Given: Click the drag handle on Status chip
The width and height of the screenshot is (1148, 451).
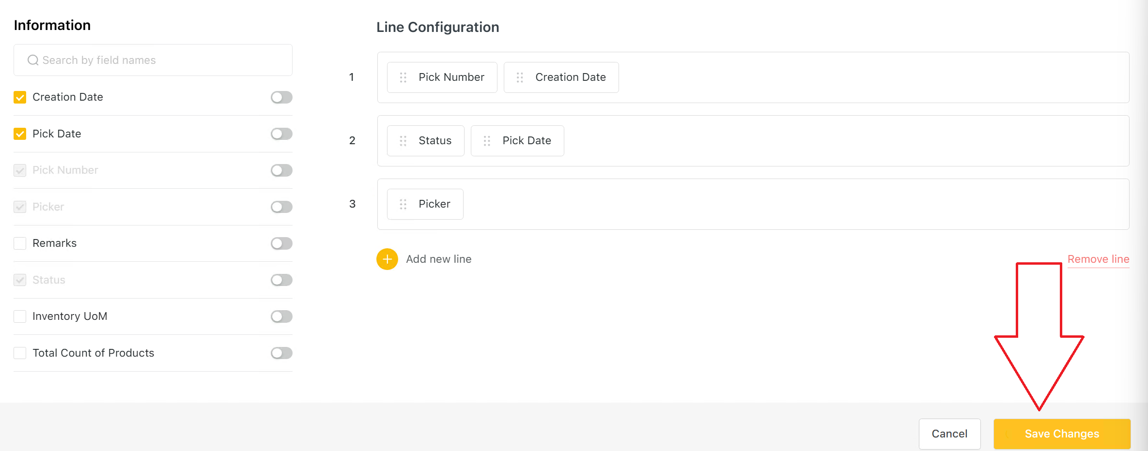Looking at the screenshot, I should (403, 141).
